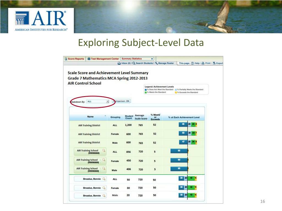Click the blue Does Not Meet legend swatch
The image size is (282, 211).
click(x=146, y=90)
